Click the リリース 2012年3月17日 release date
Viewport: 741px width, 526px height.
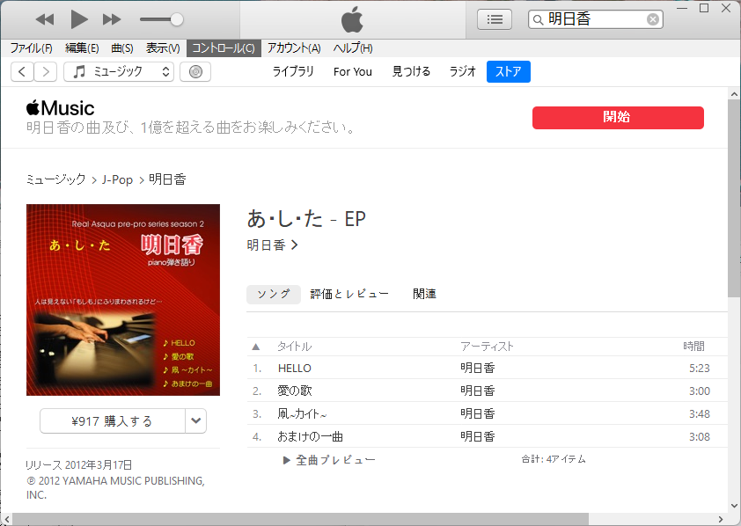pos(78,465)
